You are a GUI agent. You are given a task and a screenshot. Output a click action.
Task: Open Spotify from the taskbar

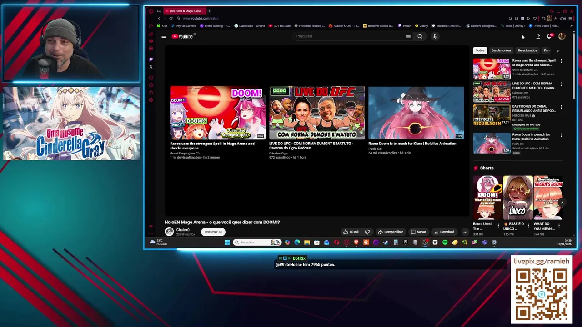[x=445, y=243]
